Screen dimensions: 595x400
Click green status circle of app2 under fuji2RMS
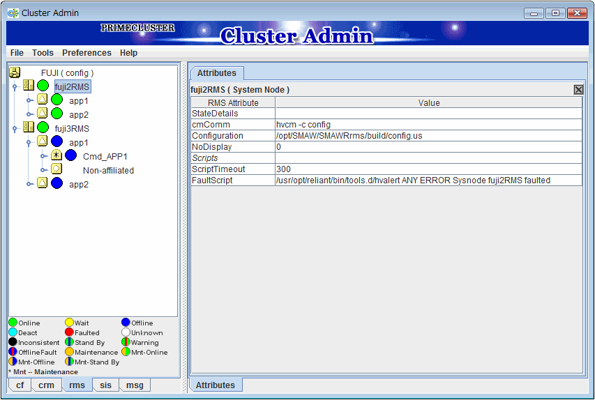57,114
